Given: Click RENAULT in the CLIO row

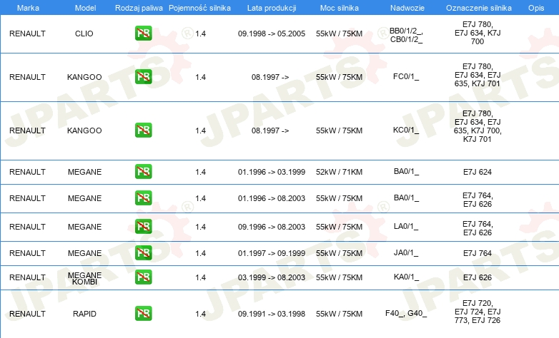Looking at the screenshot, I should 27,34.
